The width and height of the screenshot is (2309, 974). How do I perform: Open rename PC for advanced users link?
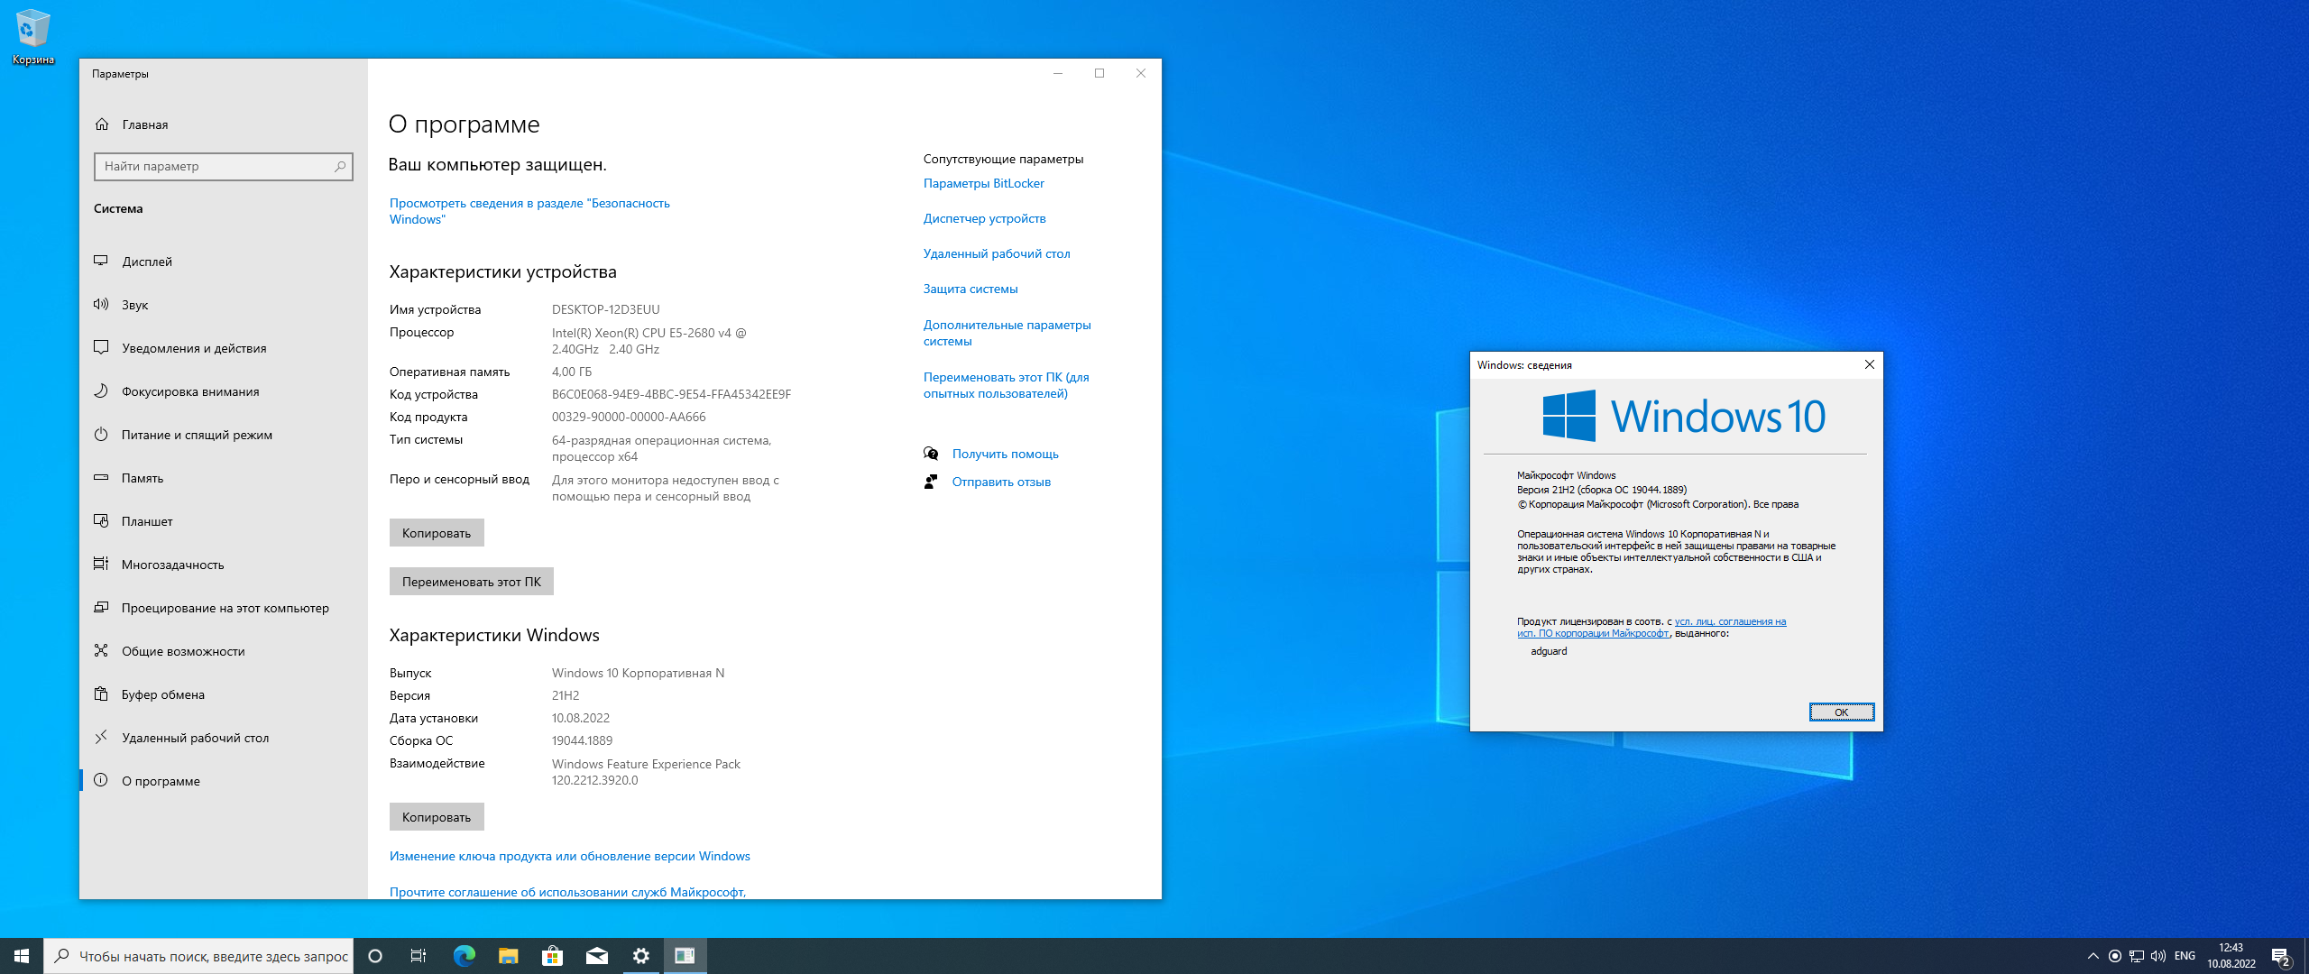click(1007, 385)
